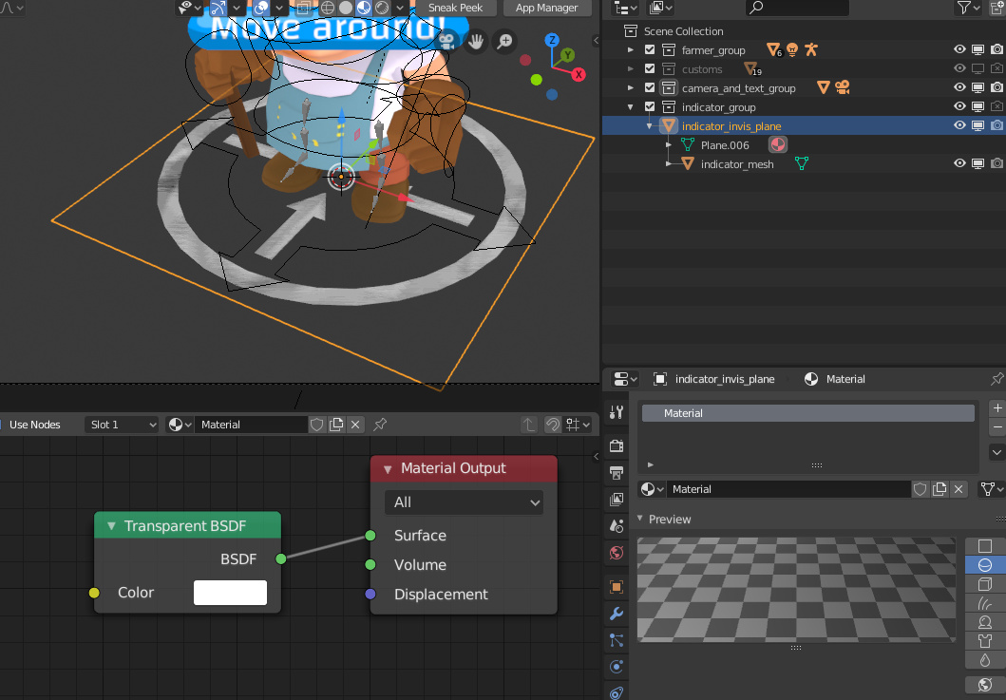The image size is (1006, 700).
Task: Select hair strands preview type
Action: 985,603
